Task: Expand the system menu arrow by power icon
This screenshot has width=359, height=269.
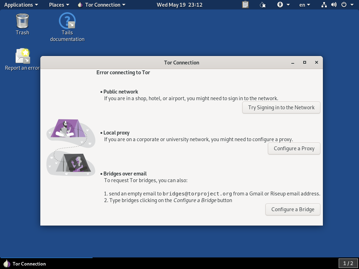Action: pyautogui.click(x=352, y=5)
